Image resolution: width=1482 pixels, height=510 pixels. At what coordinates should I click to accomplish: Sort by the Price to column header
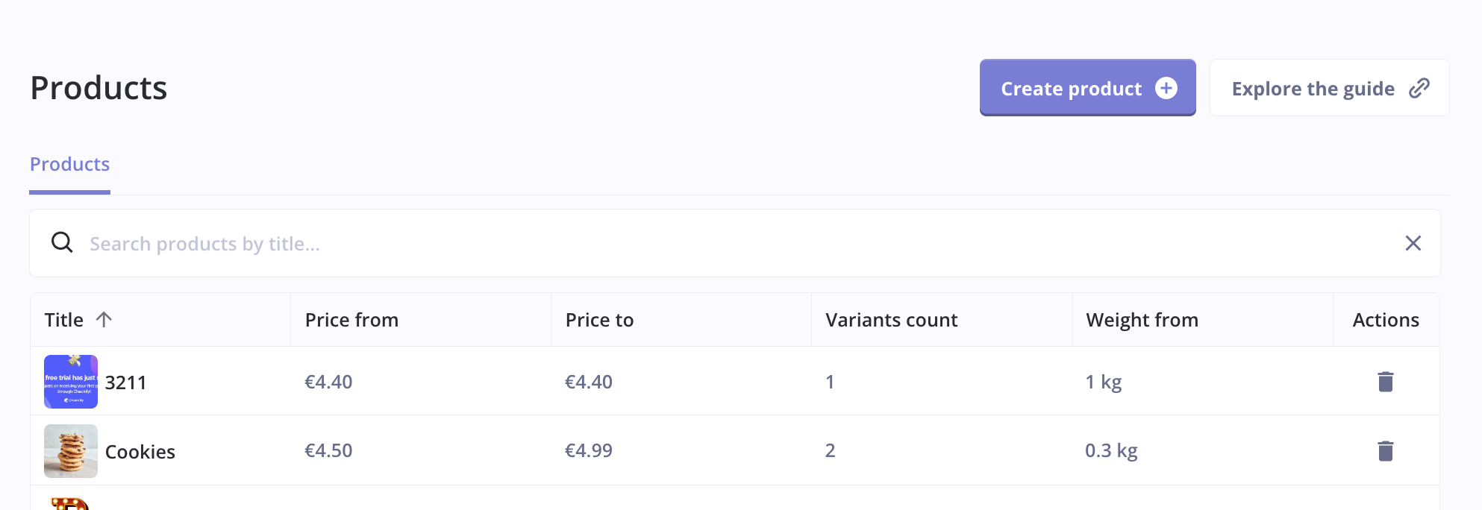click(599, 319)
